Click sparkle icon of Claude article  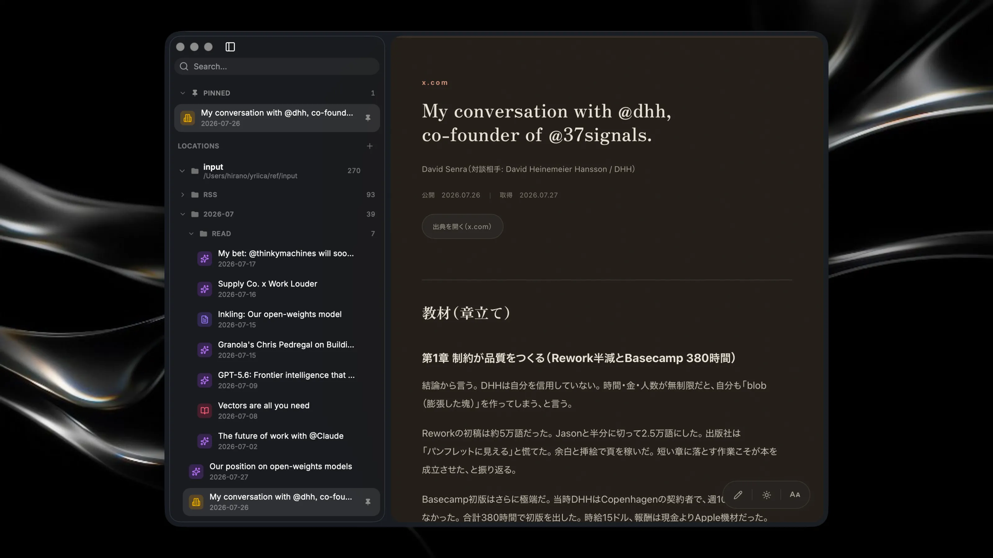[205, 441]
